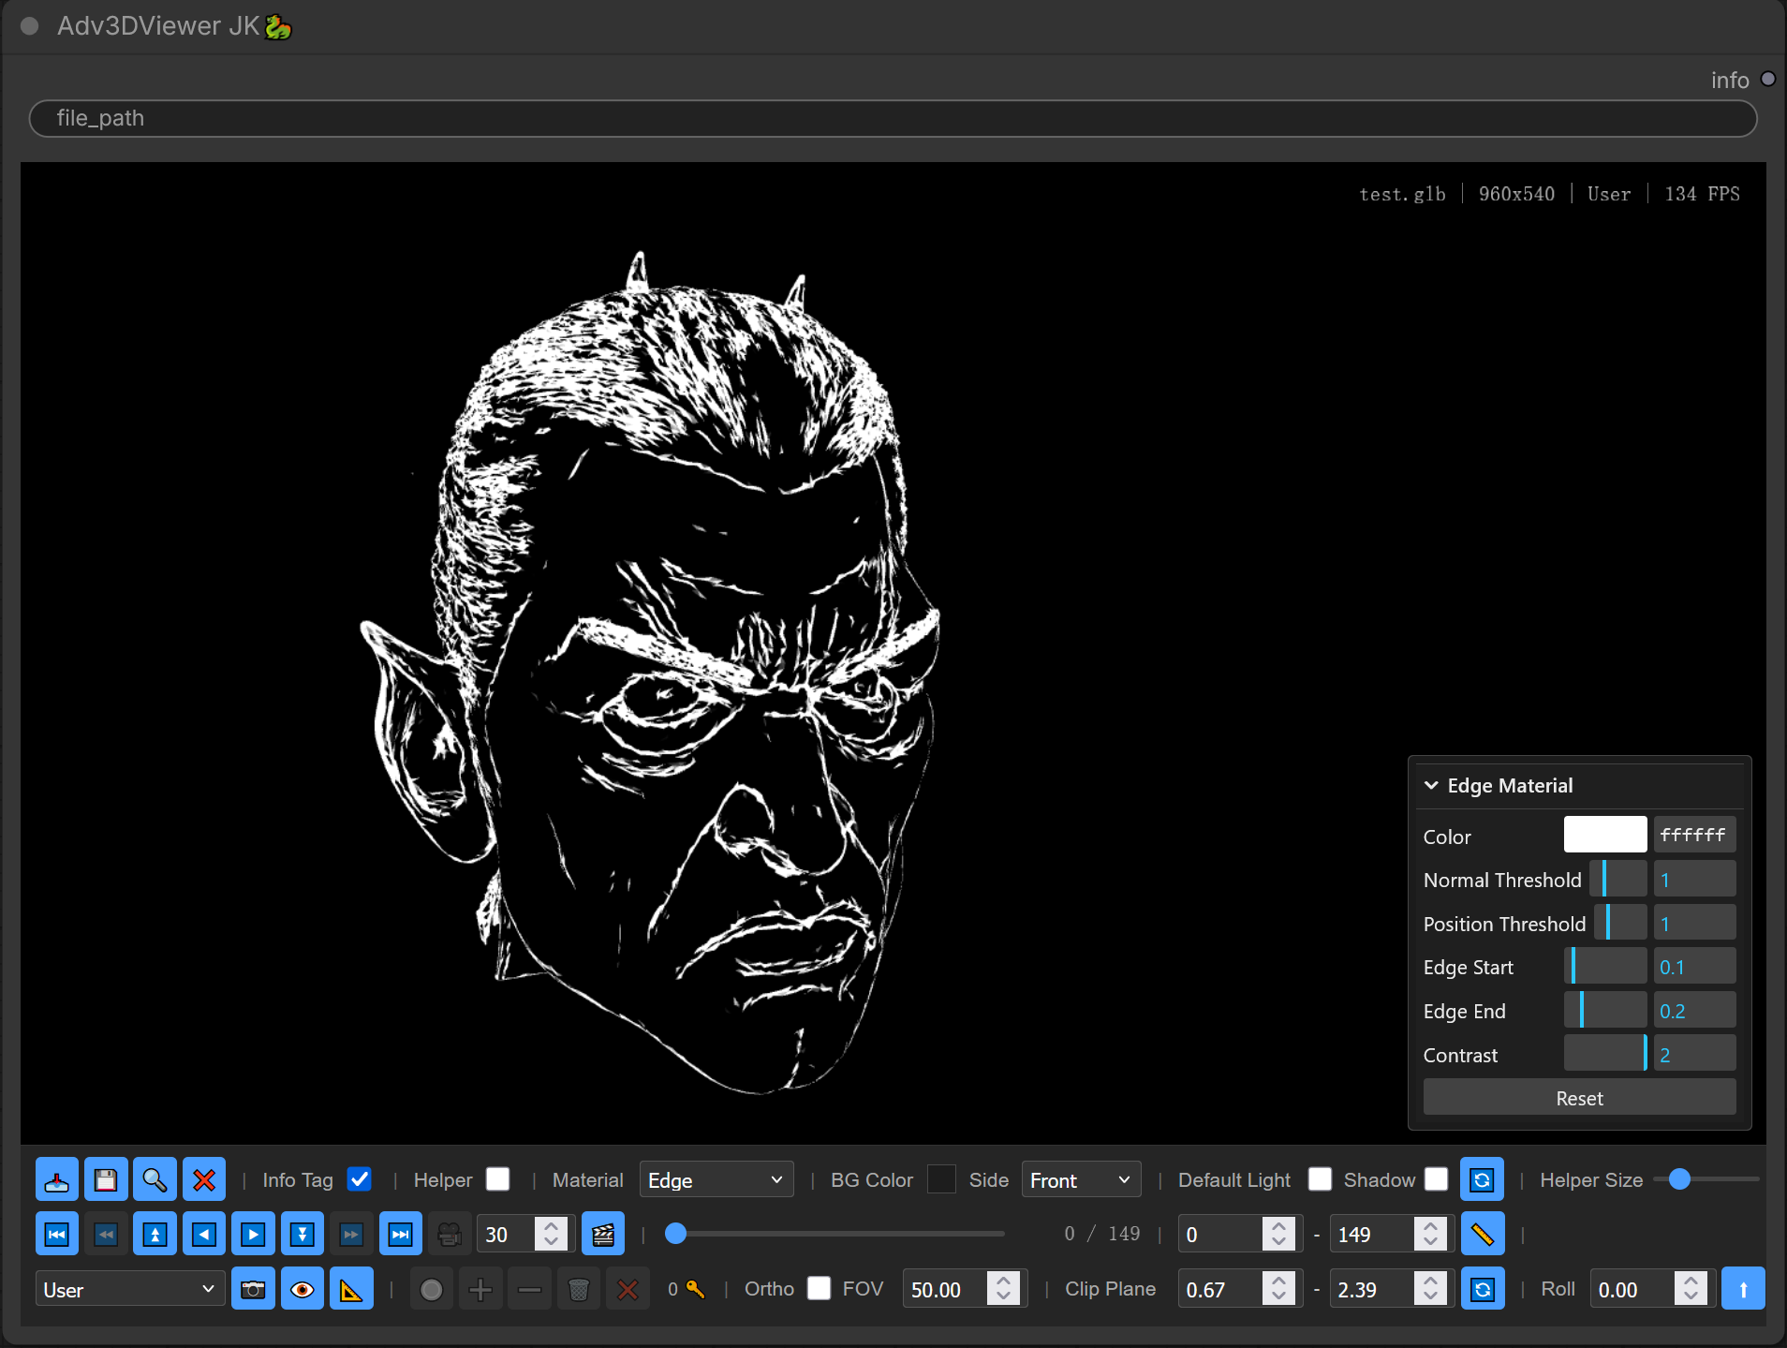Click the magnifying glass zoom icon

click(x=155, y=1179)
